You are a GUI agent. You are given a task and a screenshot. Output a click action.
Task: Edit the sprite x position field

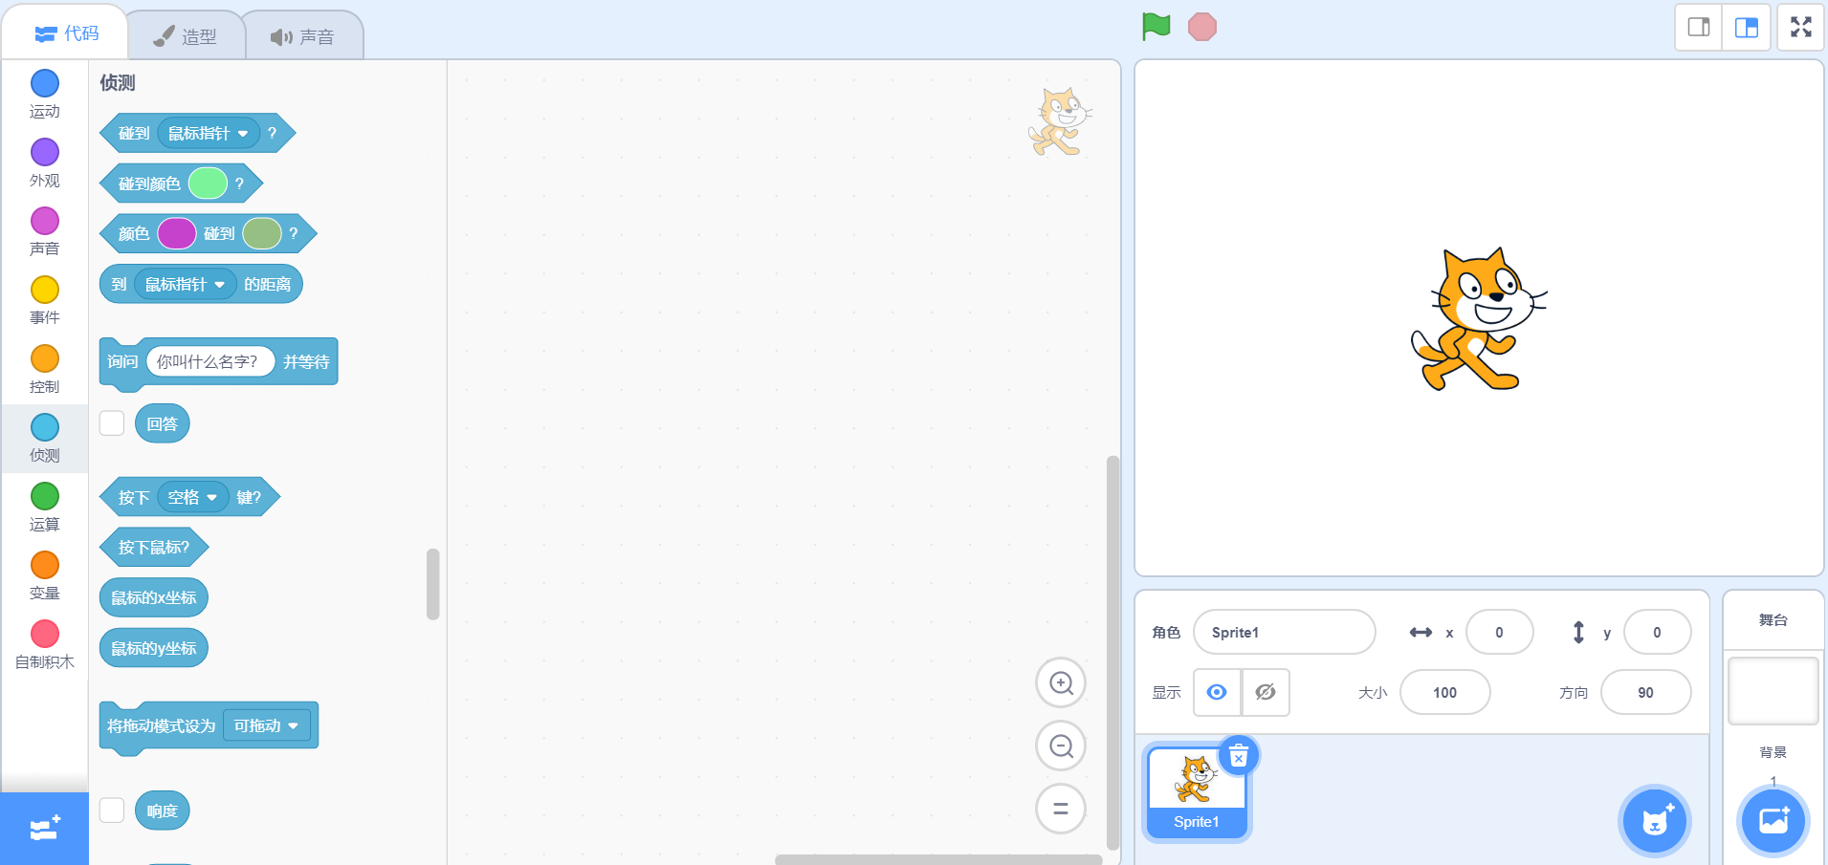(1500, 632)
